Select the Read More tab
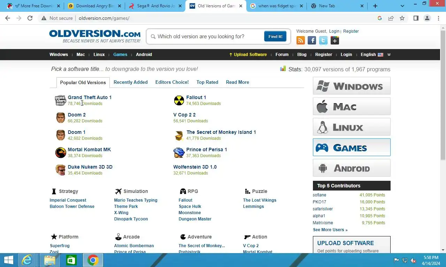The height and width of the screenshot is (267, 446). click(237, 82)
